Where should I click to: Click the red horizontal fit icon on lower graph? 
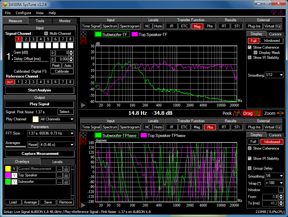click(x=83, y=141)
